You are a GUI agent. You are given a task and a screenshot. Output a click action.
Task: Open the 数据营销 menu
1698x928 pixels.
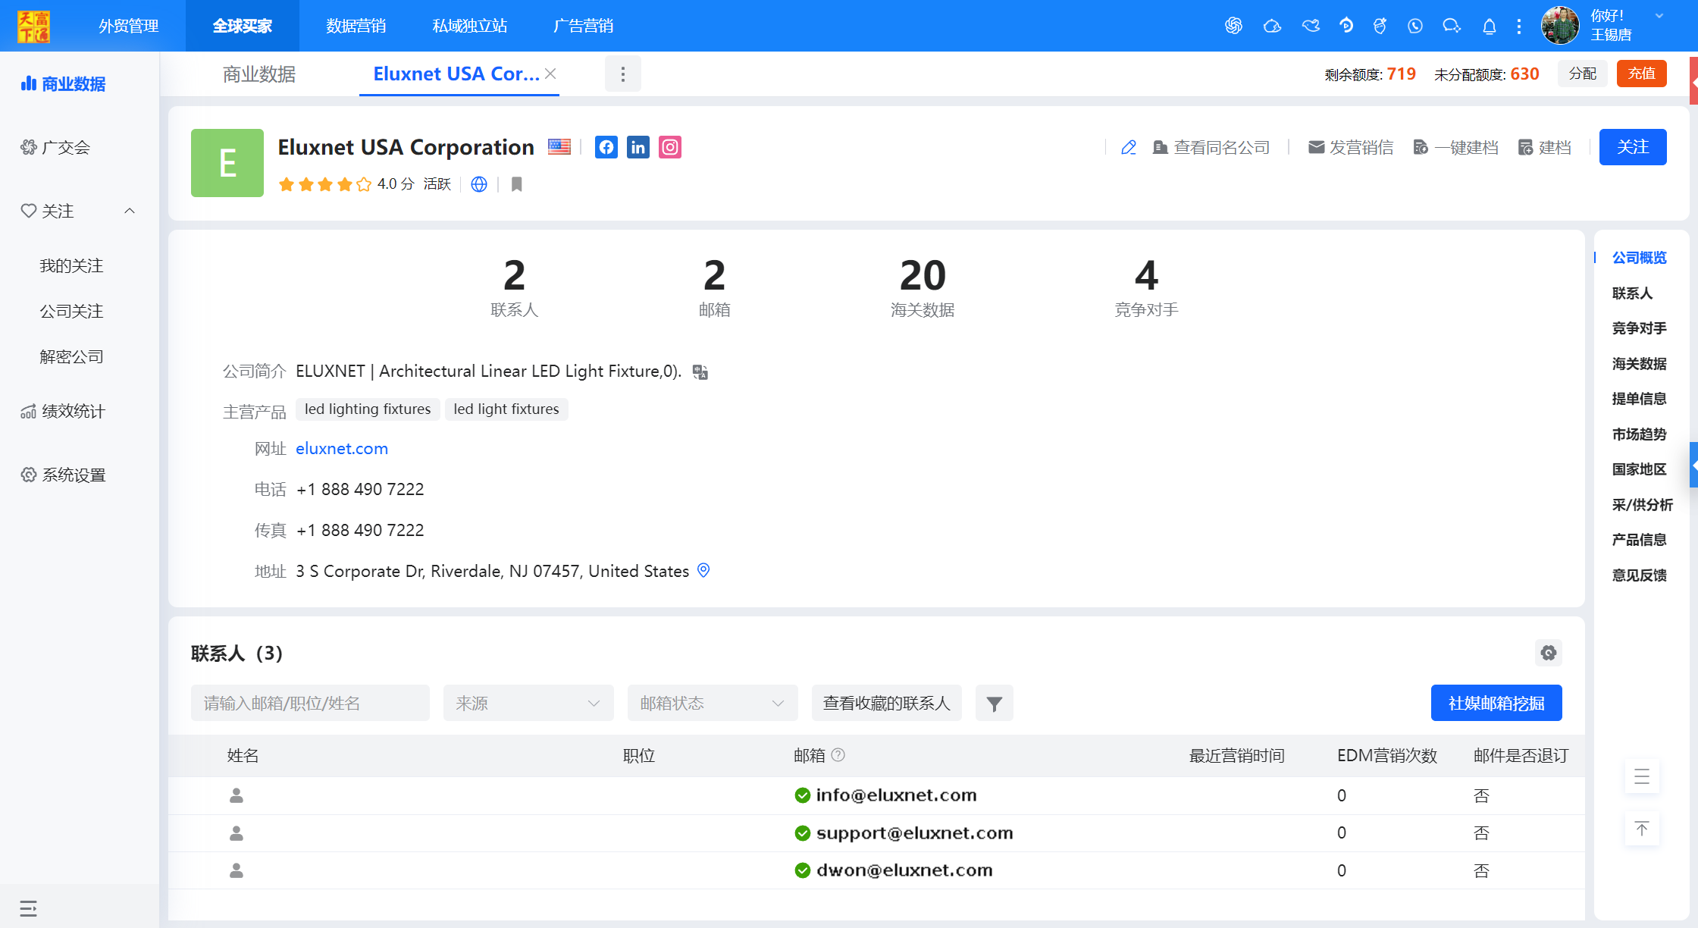click(x=356, y=26)
